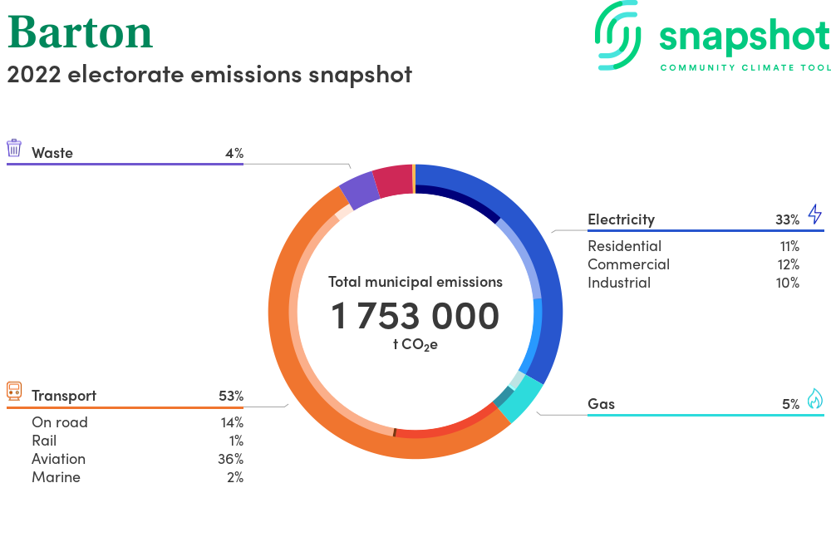Click the 'COMMUNITY CLIMATE TOOL' tagline
This screenshot has width=831, height=557.
pos(745,68)
